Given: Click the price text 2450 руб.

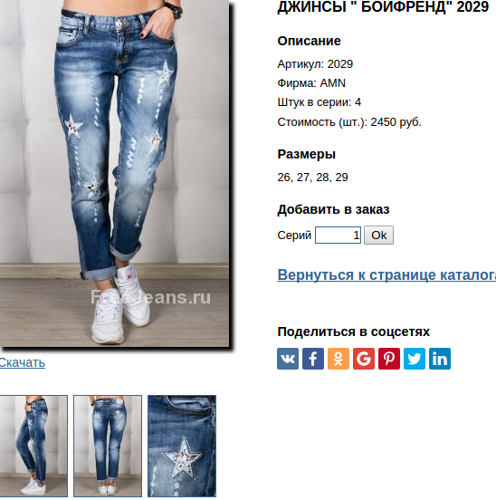Looking at the screenshot, I should [396, 122].
